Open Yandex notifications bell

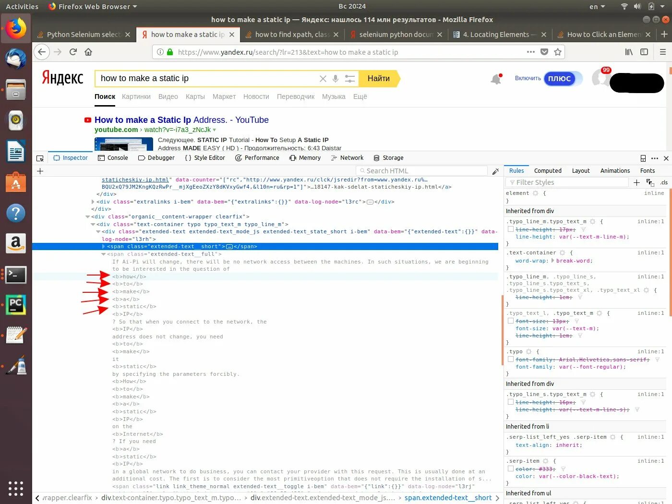click(x=496, y=79)
